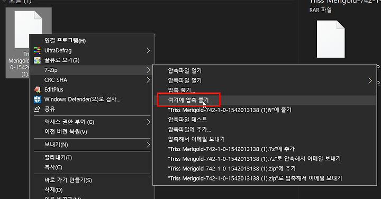Screen dimensions: 381x199
Task: Click 압축파일에 추가... submenu item
Action: (x=265, y=130)
